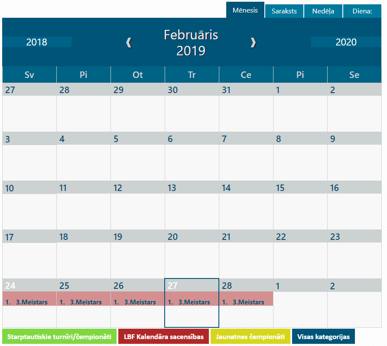Switch to Mēnesis view tab

click(x=245, y=10)
